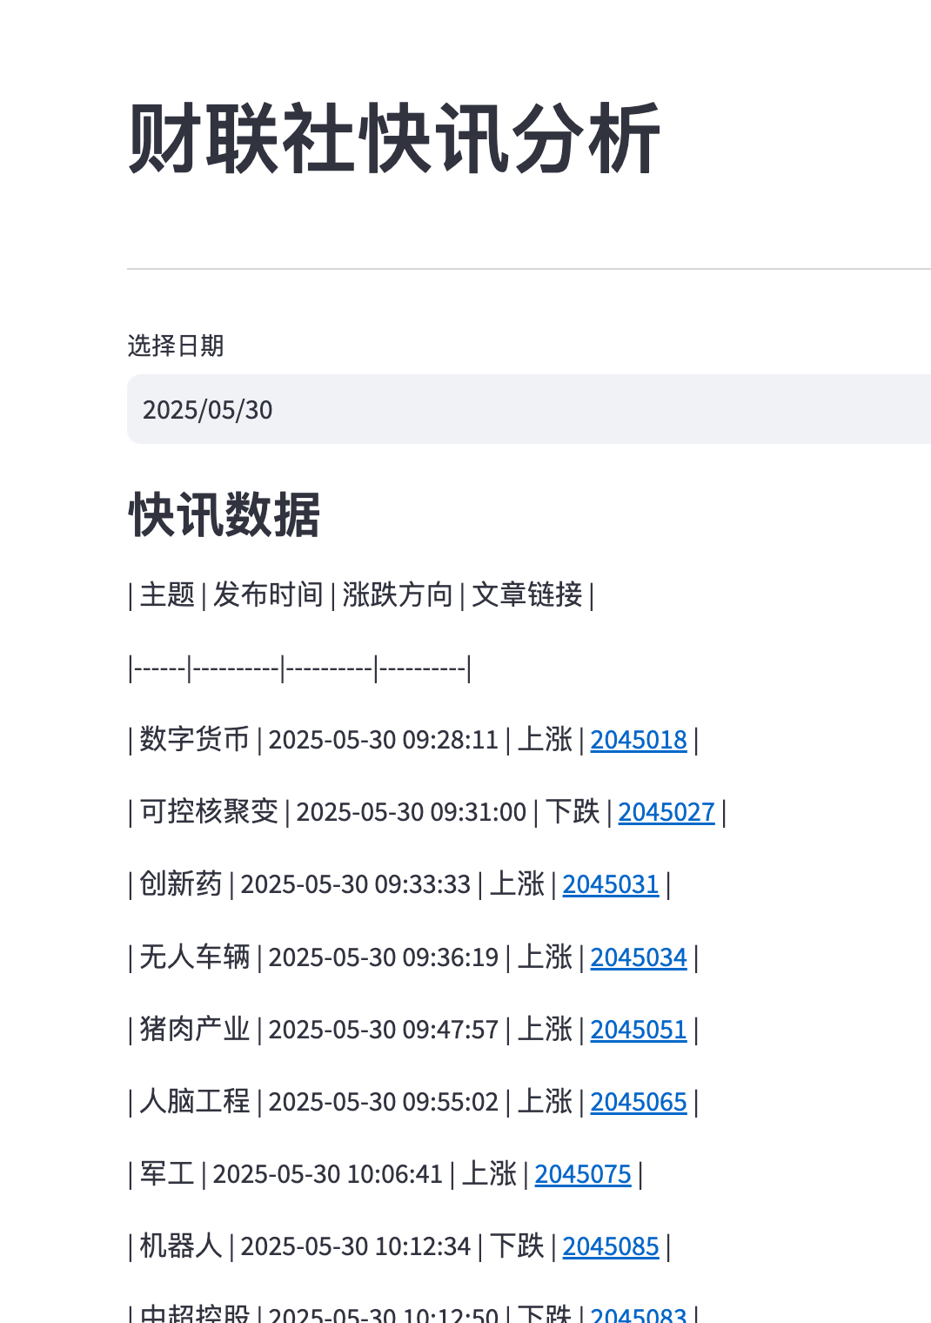The image size is (931, 1323).
Task: Click 上涨 in the 数字货币 row
Action: tap(545, 739)
